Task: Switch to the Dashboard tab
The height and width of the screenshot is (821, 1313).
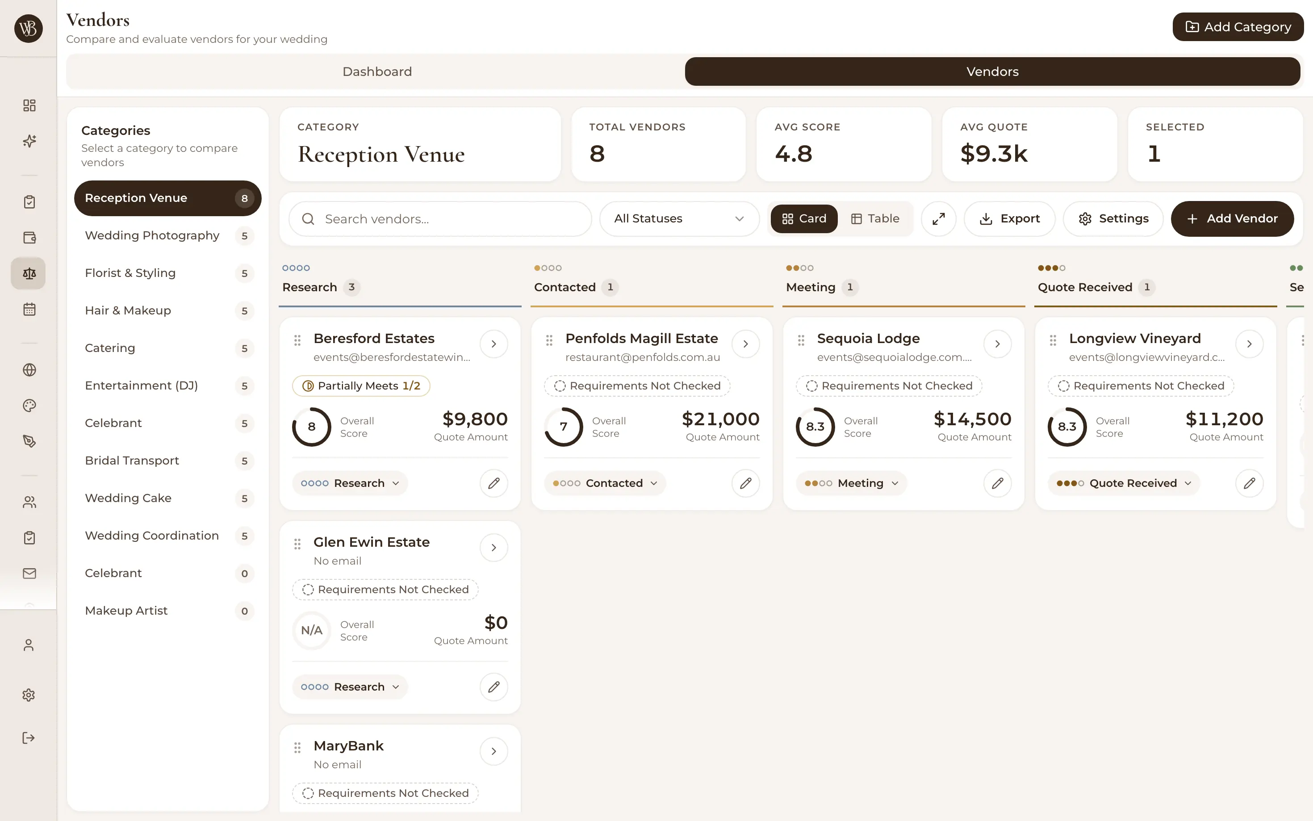Action: click(376, 71)
